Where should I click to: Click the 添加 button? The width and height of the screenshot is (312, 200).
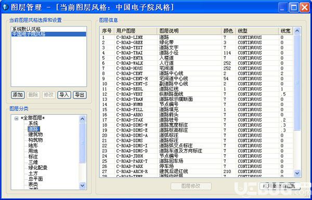click(x=18, y=95)
